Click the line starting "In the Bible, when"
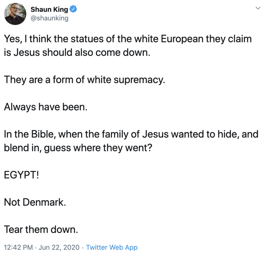The image size is (266, 257). (x=131, y=134)
